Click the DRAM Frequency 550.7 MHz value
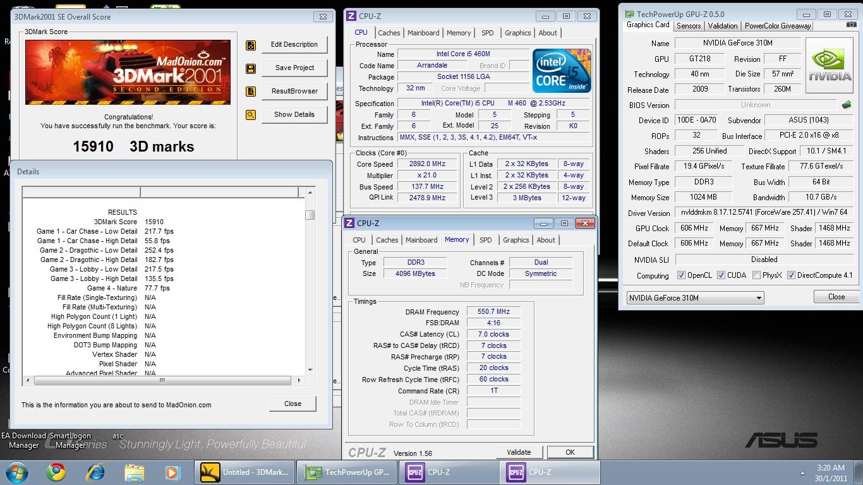Image resolution: width=863 pixels, height=485 pixels. click(493, 312)
